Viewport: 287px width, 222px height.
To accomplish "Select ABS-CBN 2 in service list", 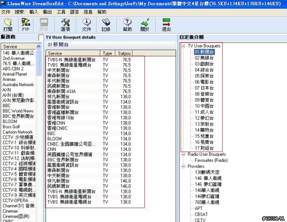I will [13, 69].
